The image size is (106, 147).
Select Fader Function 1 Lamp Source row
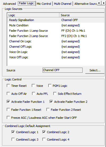pos(56,31)
